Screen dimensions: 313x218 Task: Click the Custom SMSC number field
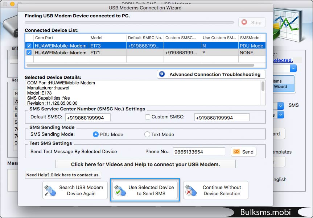(x=222, y=118)
